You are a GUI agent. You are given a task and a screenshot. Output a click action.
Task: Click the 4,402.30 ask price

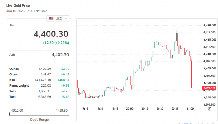pyautogui.click(x=60, y=55)
